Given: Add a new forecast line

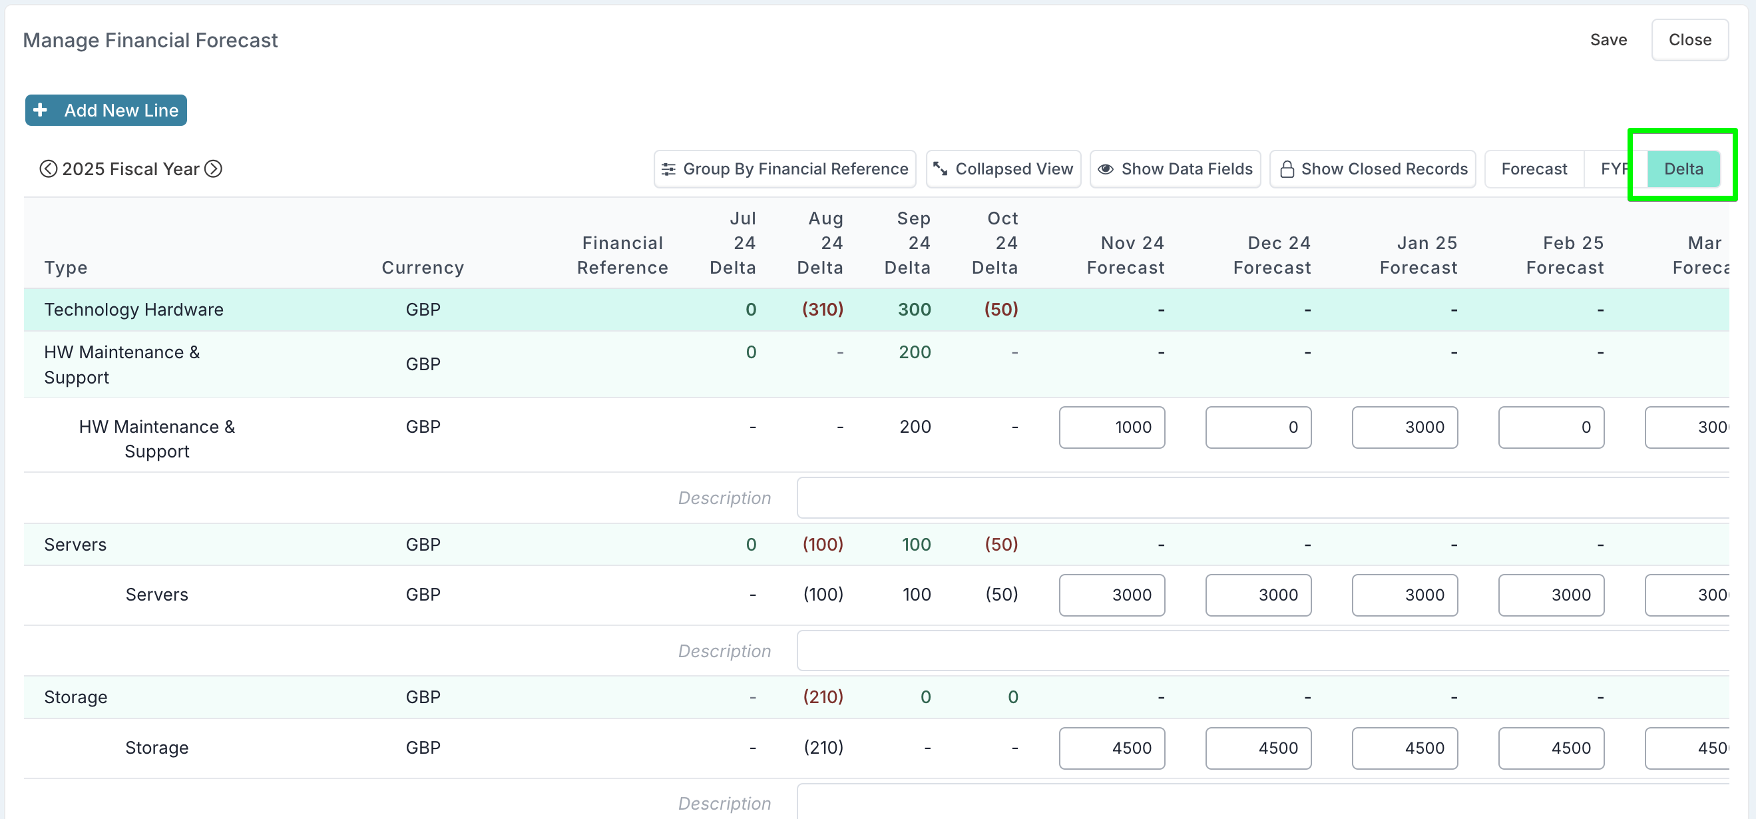Looking at the screenshot, I should click(x=106, y=110).
